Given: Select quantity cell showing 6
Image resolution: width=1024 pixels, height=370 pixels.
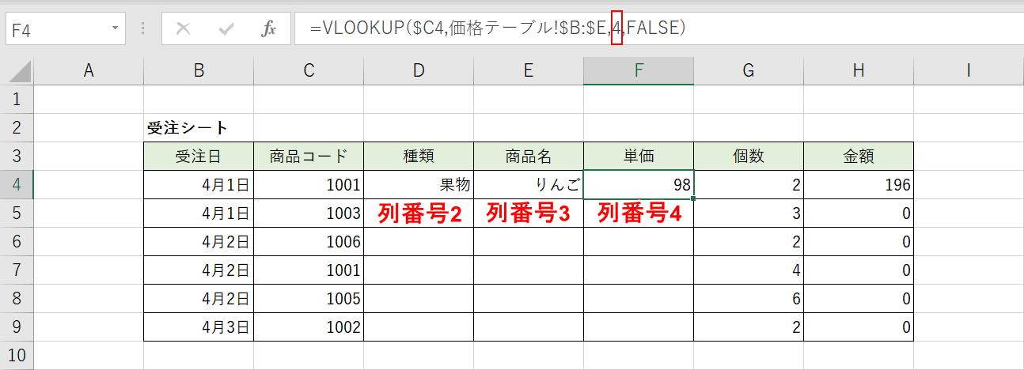Looking at the screenshot, I should click(x=749, y=299).
